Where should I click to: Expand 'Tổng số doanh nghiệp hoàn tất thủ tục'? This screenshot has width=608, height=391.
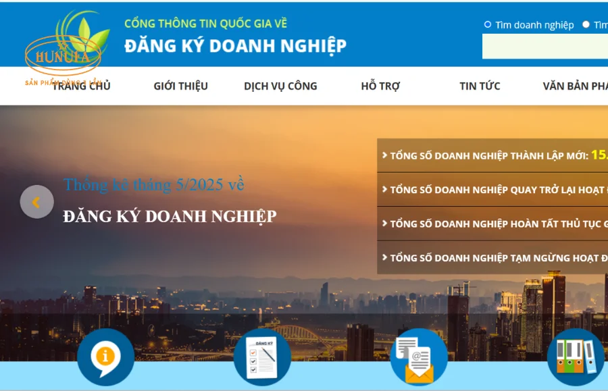click(492, 224)
